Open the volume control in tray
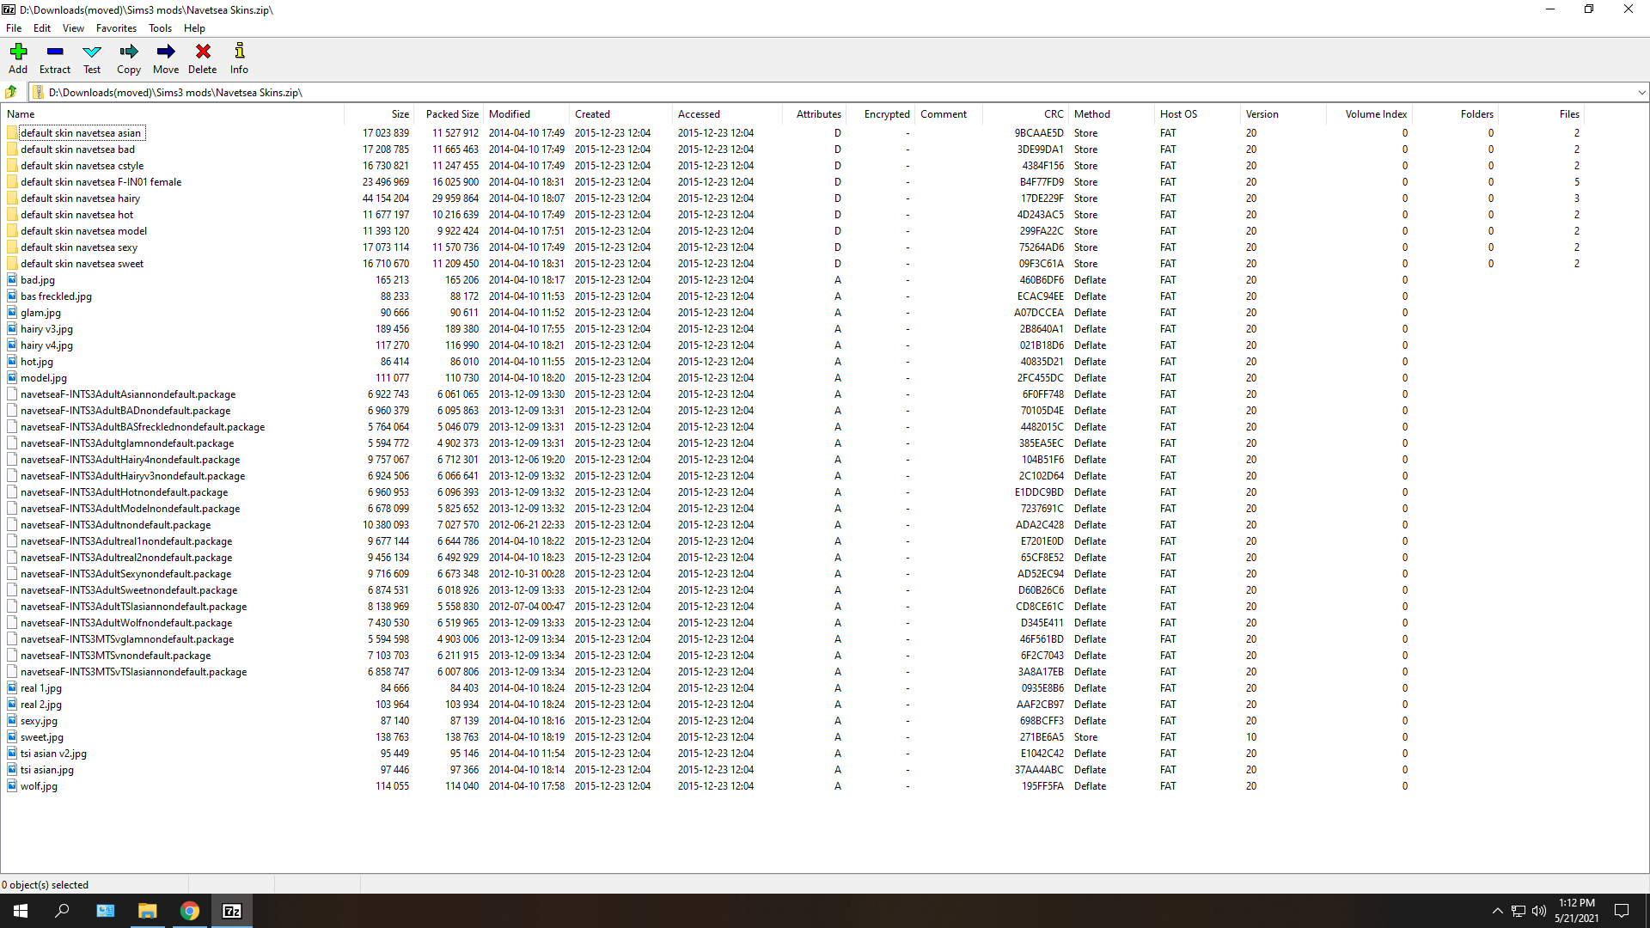 point(1539,911)
